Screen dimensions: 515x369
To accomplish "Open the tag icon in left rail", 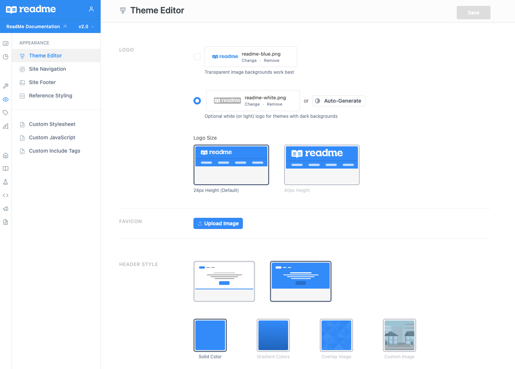I will tap(6, 113).
